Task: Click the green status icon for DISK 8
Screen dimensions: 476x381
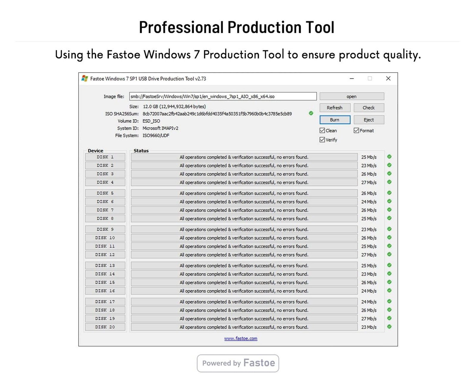Action: click(x=389, y=218)
